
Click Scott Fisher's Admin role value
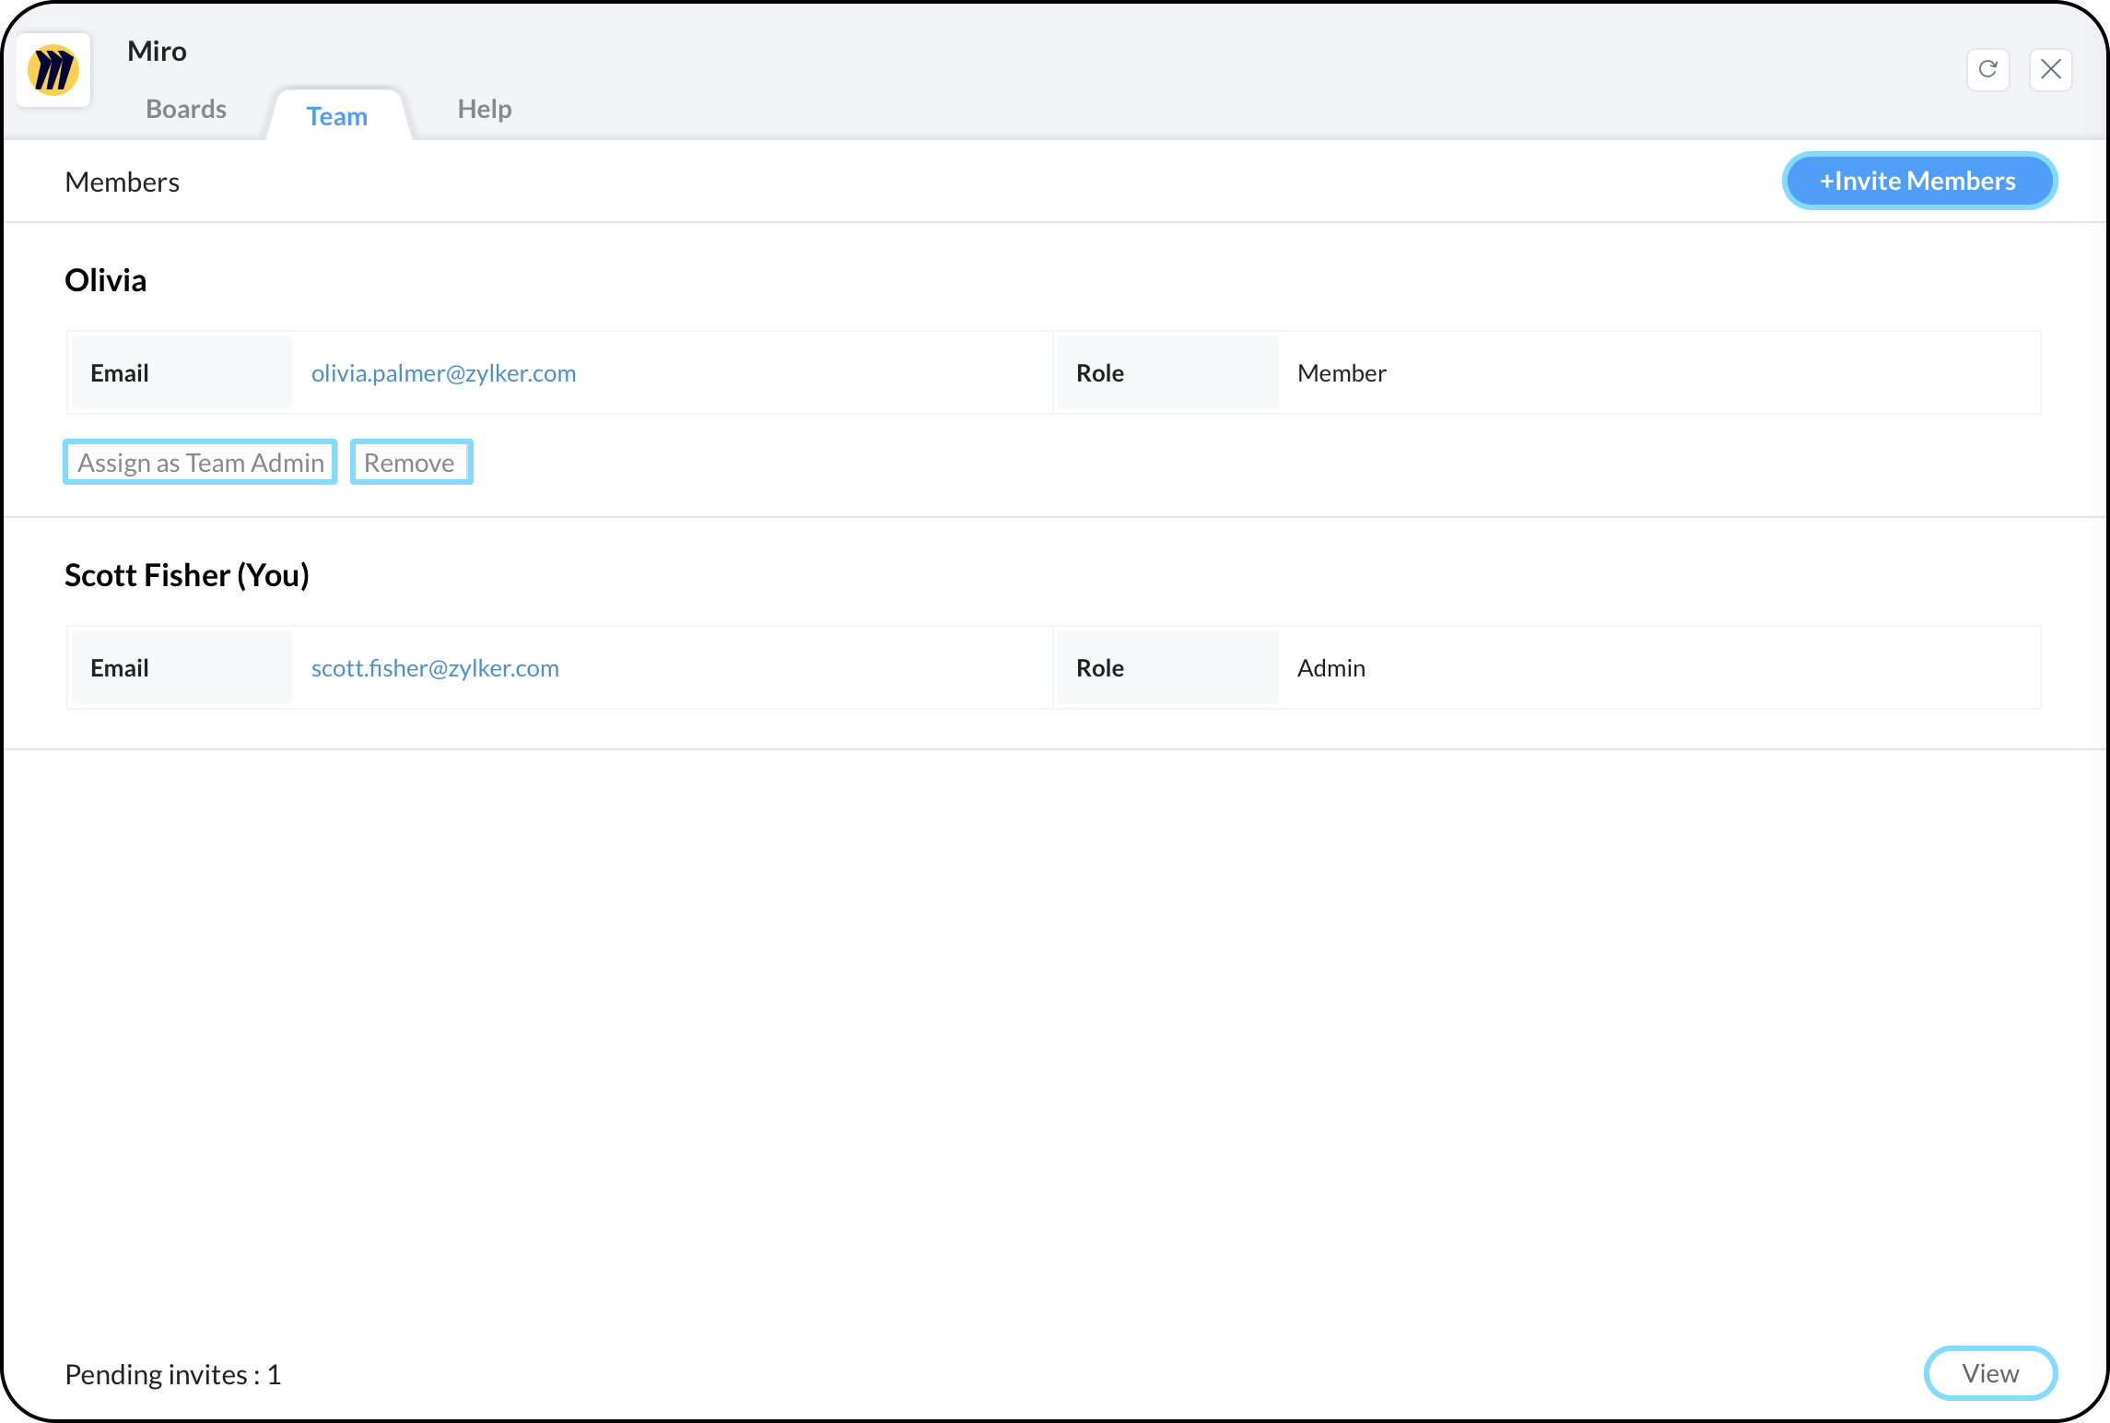(1330, 668)
